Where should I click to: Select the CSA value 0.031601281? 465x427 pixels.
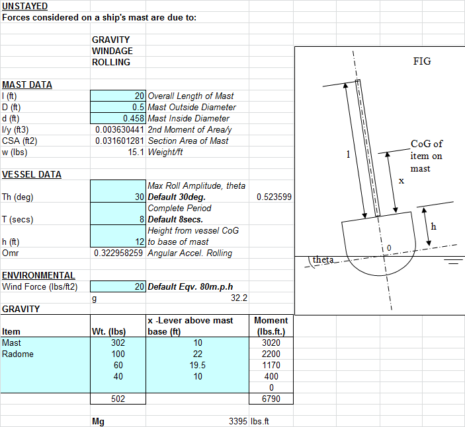coord(120,141)
